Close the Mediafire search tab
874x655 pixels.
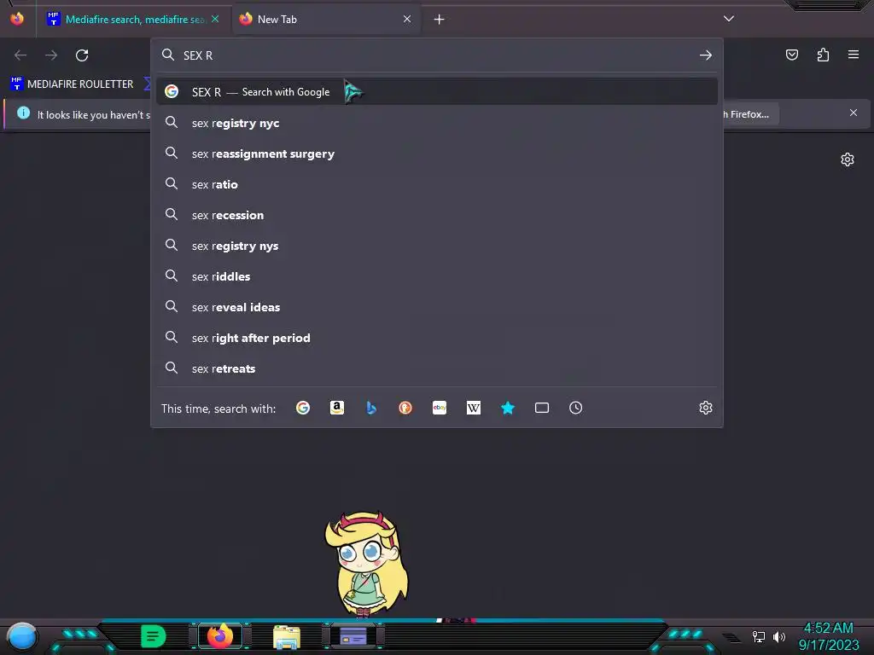click(215, 19)
